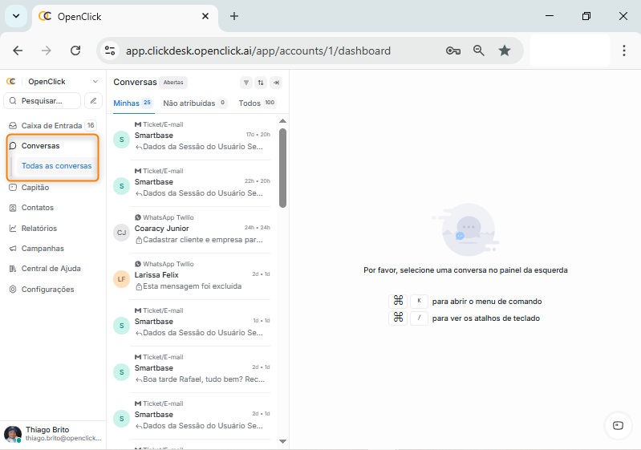Screen dimensions: 641x450
Task: Collapse the conversation list panel icon
Action: coord(275,83)
